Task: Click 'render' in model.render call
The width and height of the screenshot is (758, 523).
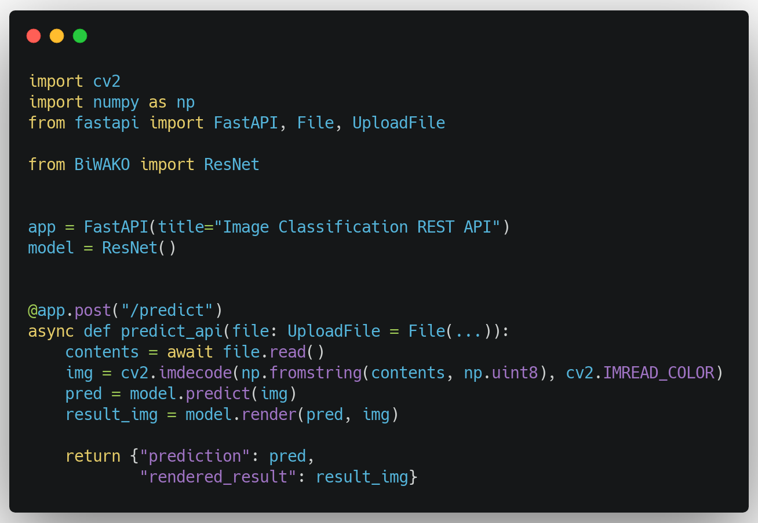Action: point(269,415)
